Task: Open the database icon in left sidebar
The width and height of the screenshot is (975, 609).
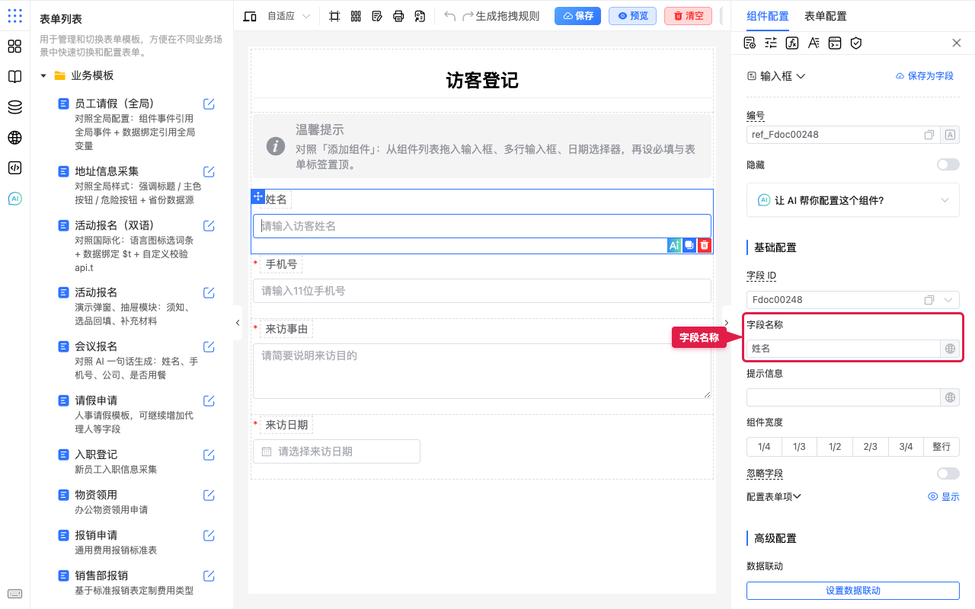Action: [14, 107]
